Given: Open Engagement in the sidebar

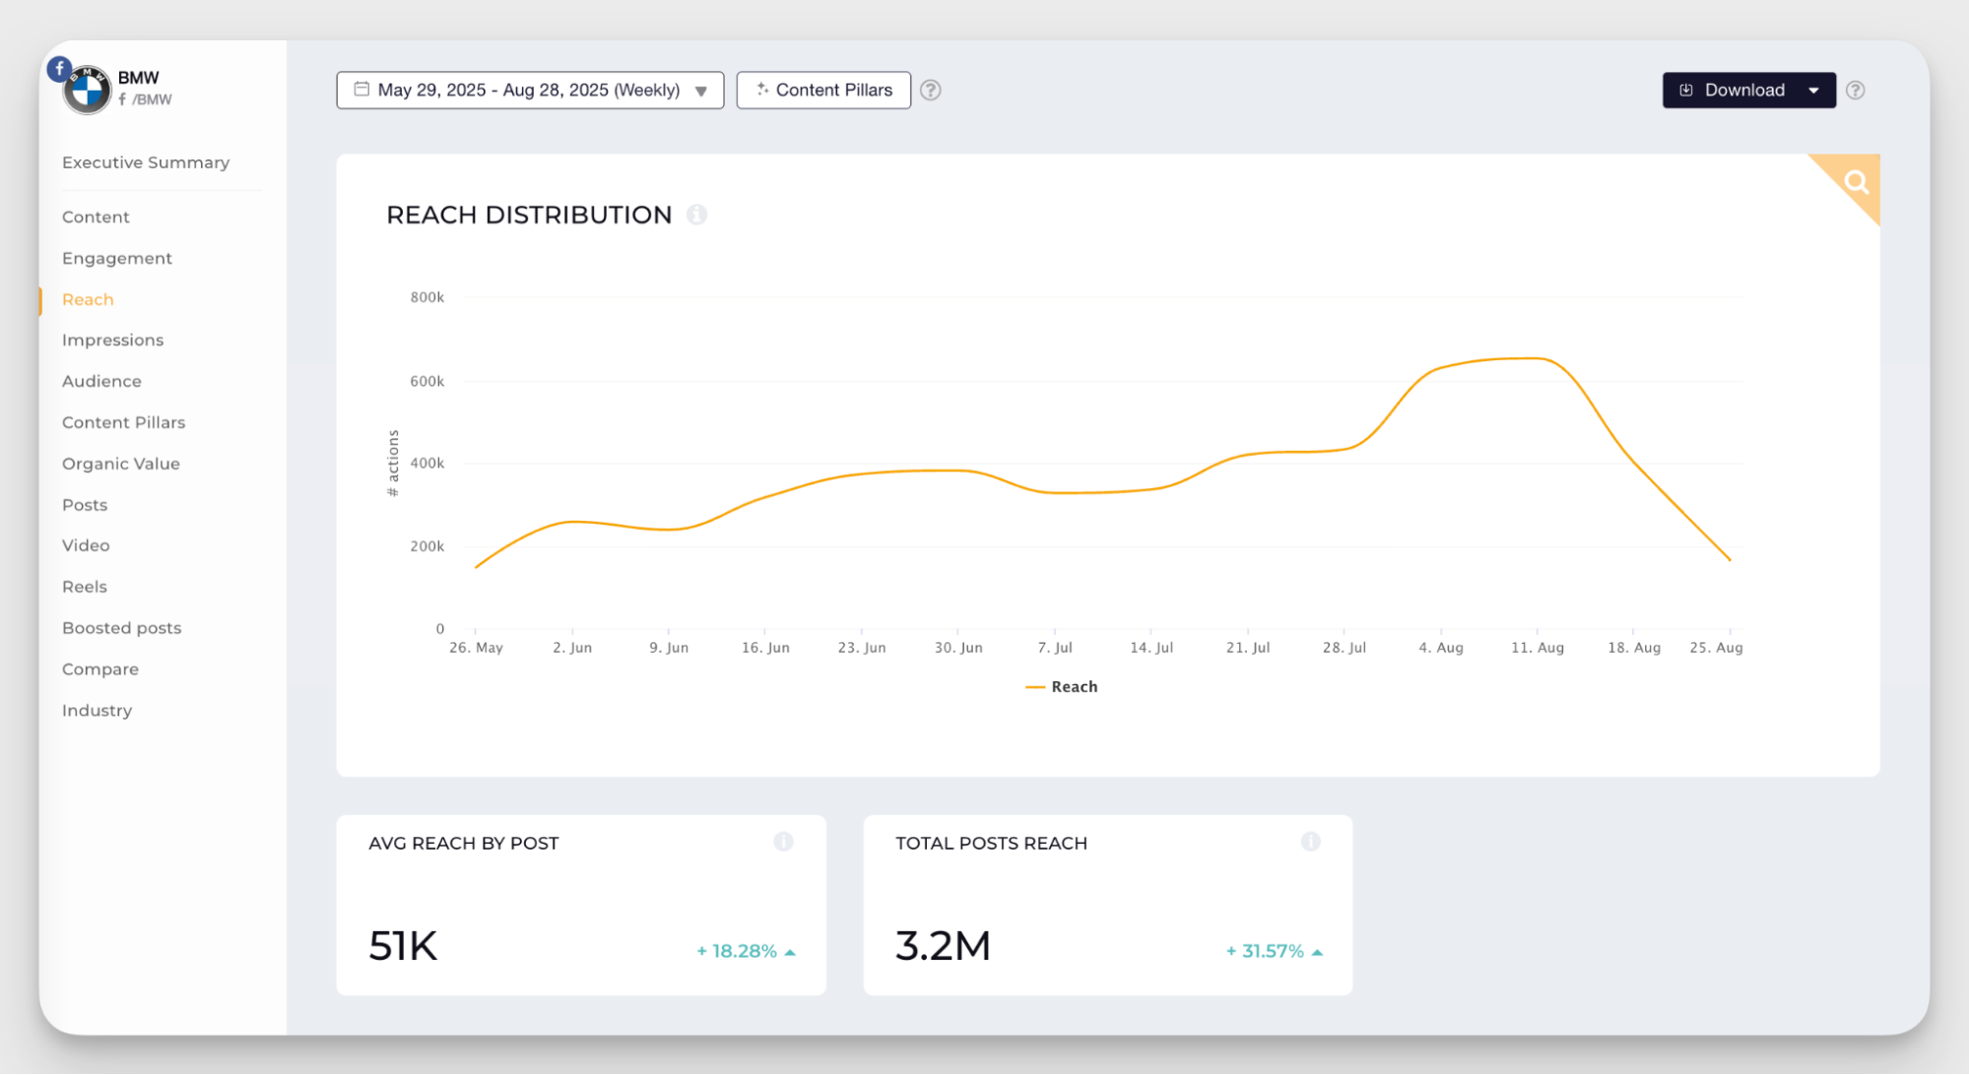Looking at the screenshot, I should [x=117, y=258].
